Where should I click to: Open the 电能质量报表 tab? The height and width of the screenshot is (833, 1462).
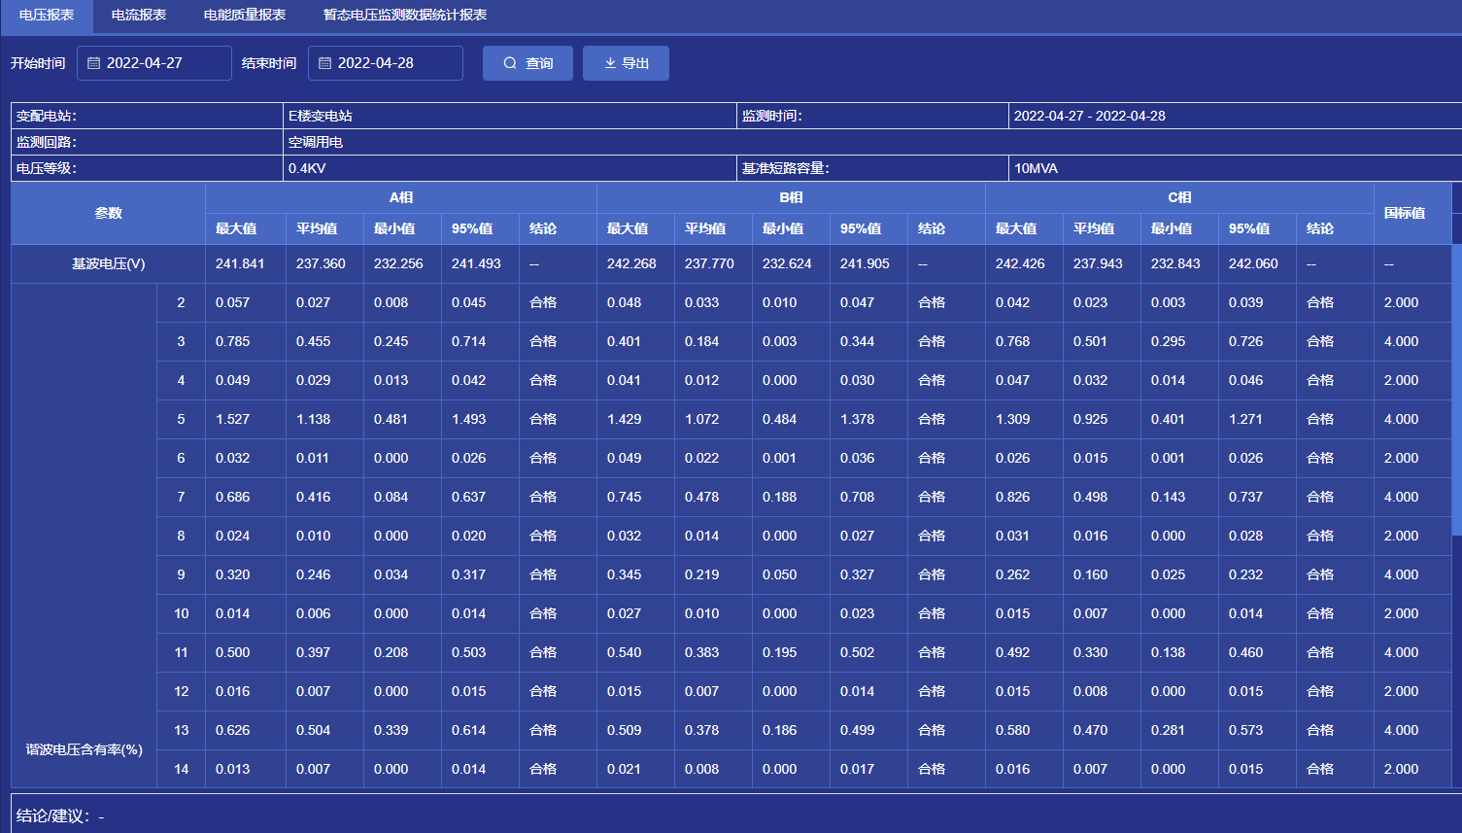pos(245,16)
